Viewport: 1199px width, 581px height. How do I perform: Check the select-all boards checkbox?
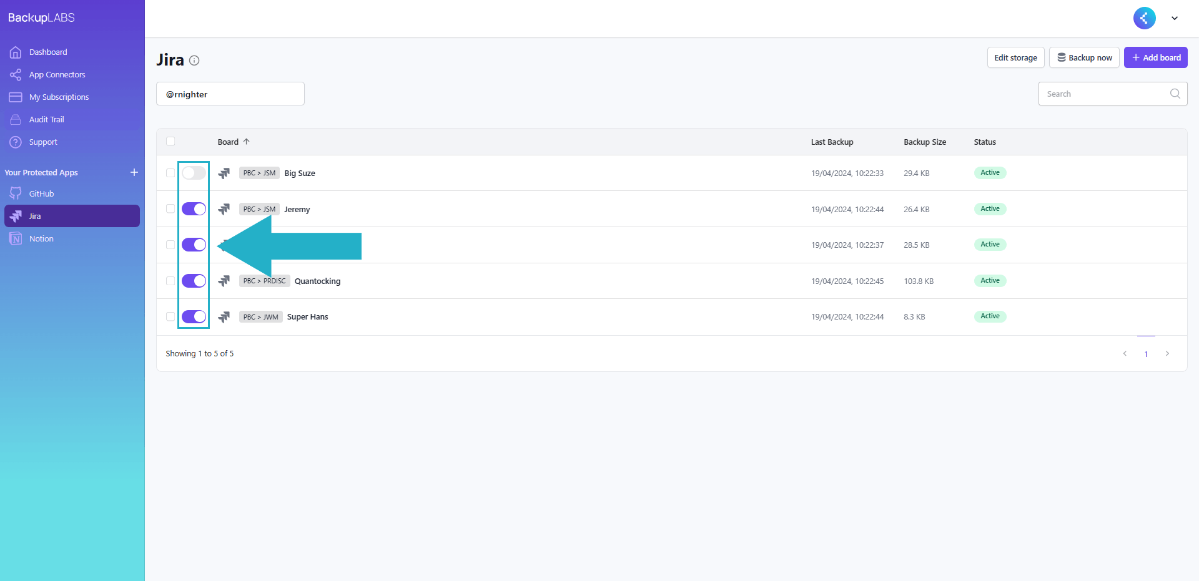170,142
